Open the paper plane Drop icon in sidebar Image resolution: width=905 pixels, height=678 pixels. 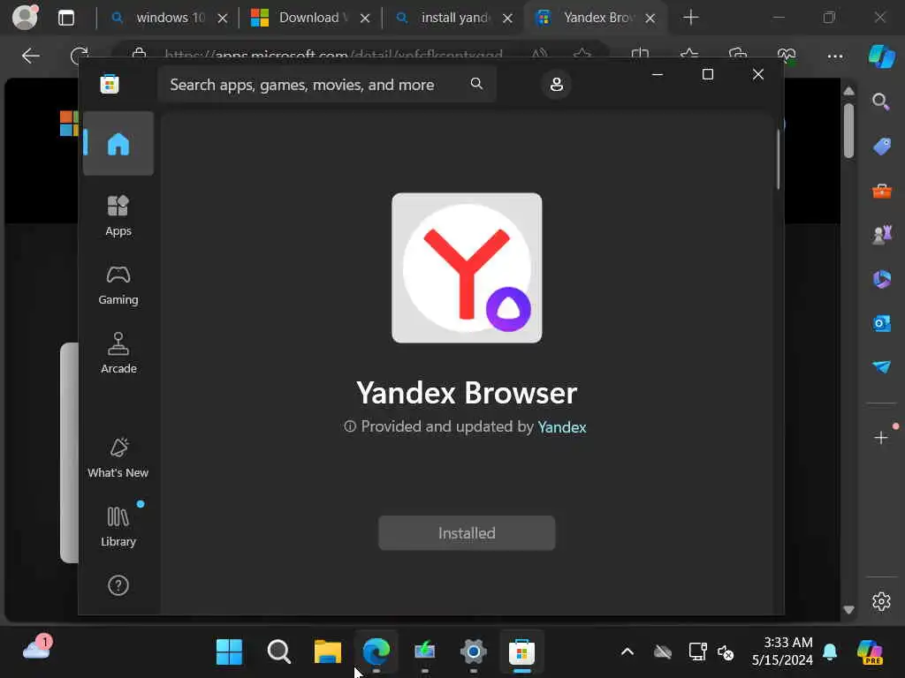(x=881, y=366)
